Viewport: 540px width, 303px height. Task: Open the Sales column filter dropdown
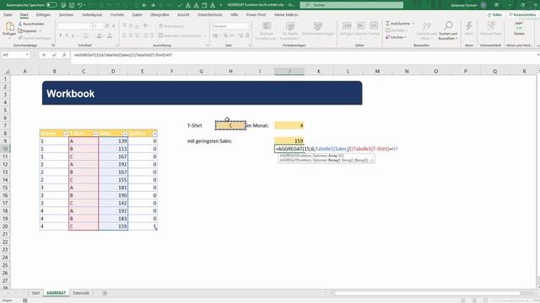tap(125, 134)
